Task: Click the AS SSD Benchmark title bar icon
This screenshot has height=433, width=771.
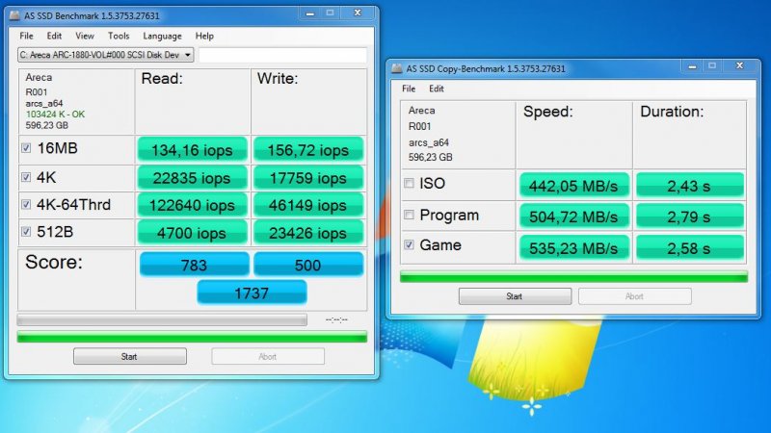Action: 14,15
